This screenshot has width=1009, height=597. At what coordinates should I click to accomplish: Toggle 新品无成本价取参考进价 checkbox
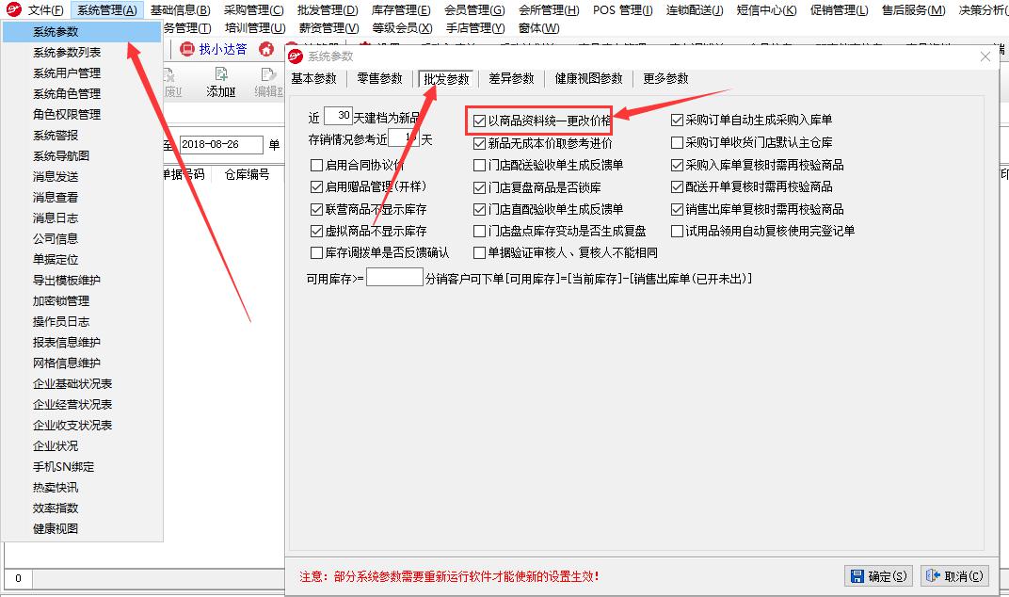pyautogui.click(x=479, y=143)
